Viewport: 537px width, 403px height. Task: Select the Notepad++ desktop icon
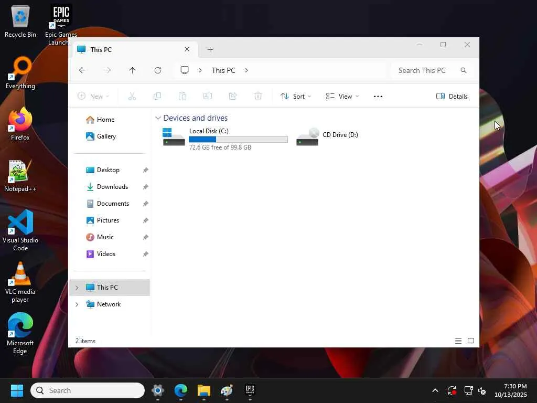(x=20, y=175)
